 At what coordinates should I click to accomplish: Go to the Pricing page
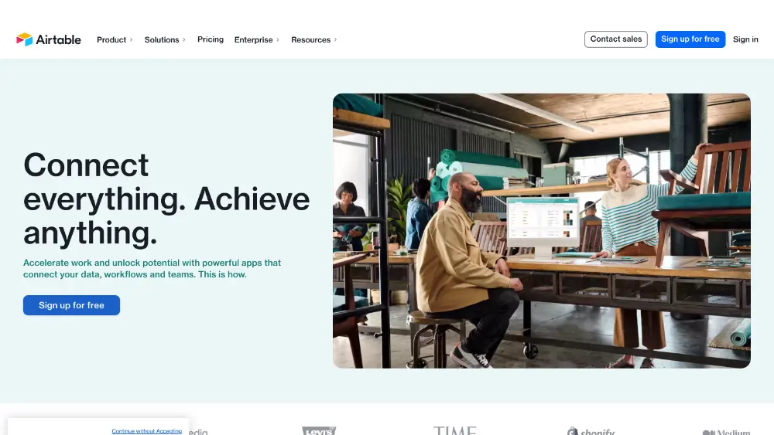click(211, 39)
